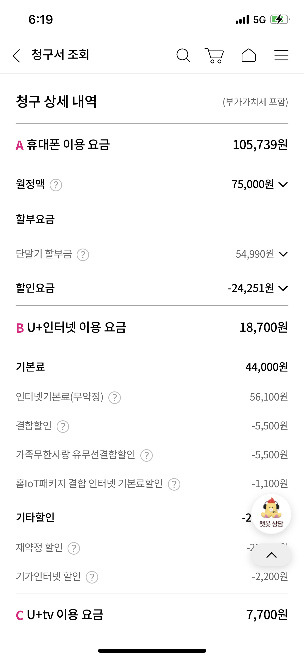Image resolution: width=304 pixels, height=659 pixels.
Task: Tap the scroll-to-top arrow button
Action: (x=271, y=555)
